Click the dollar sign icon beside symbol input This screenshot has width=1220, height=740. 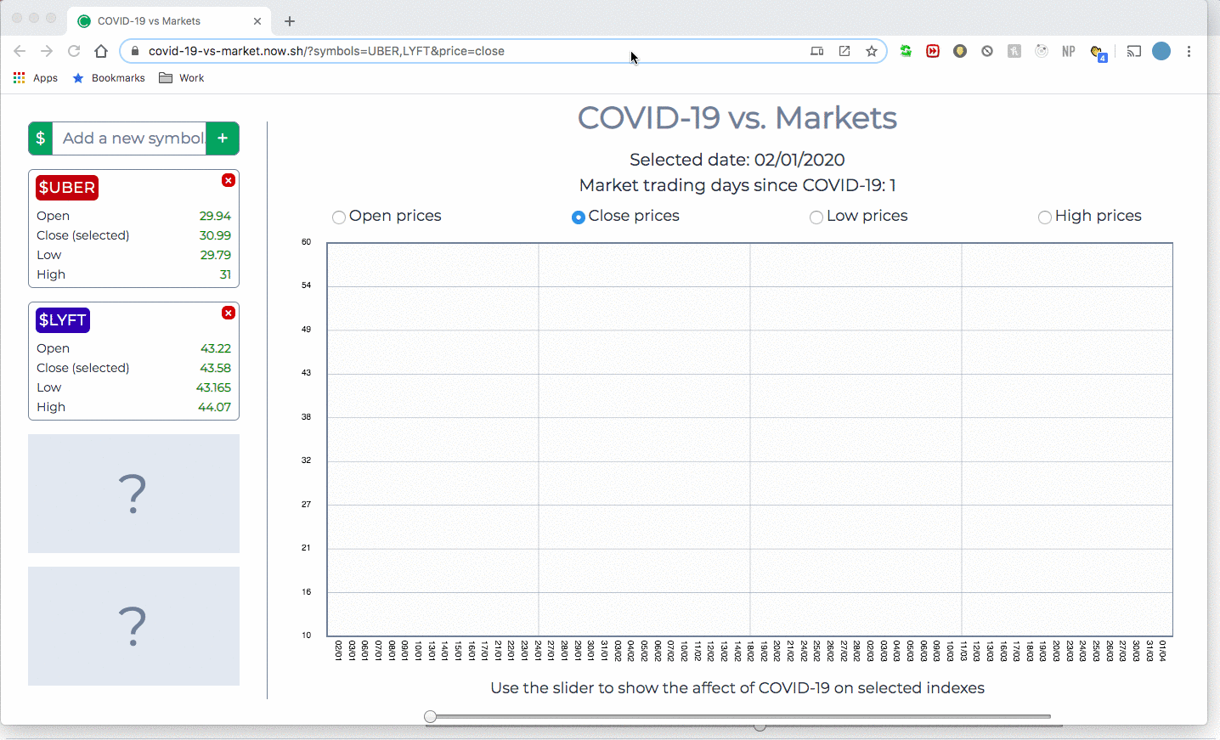click(40, 138)
